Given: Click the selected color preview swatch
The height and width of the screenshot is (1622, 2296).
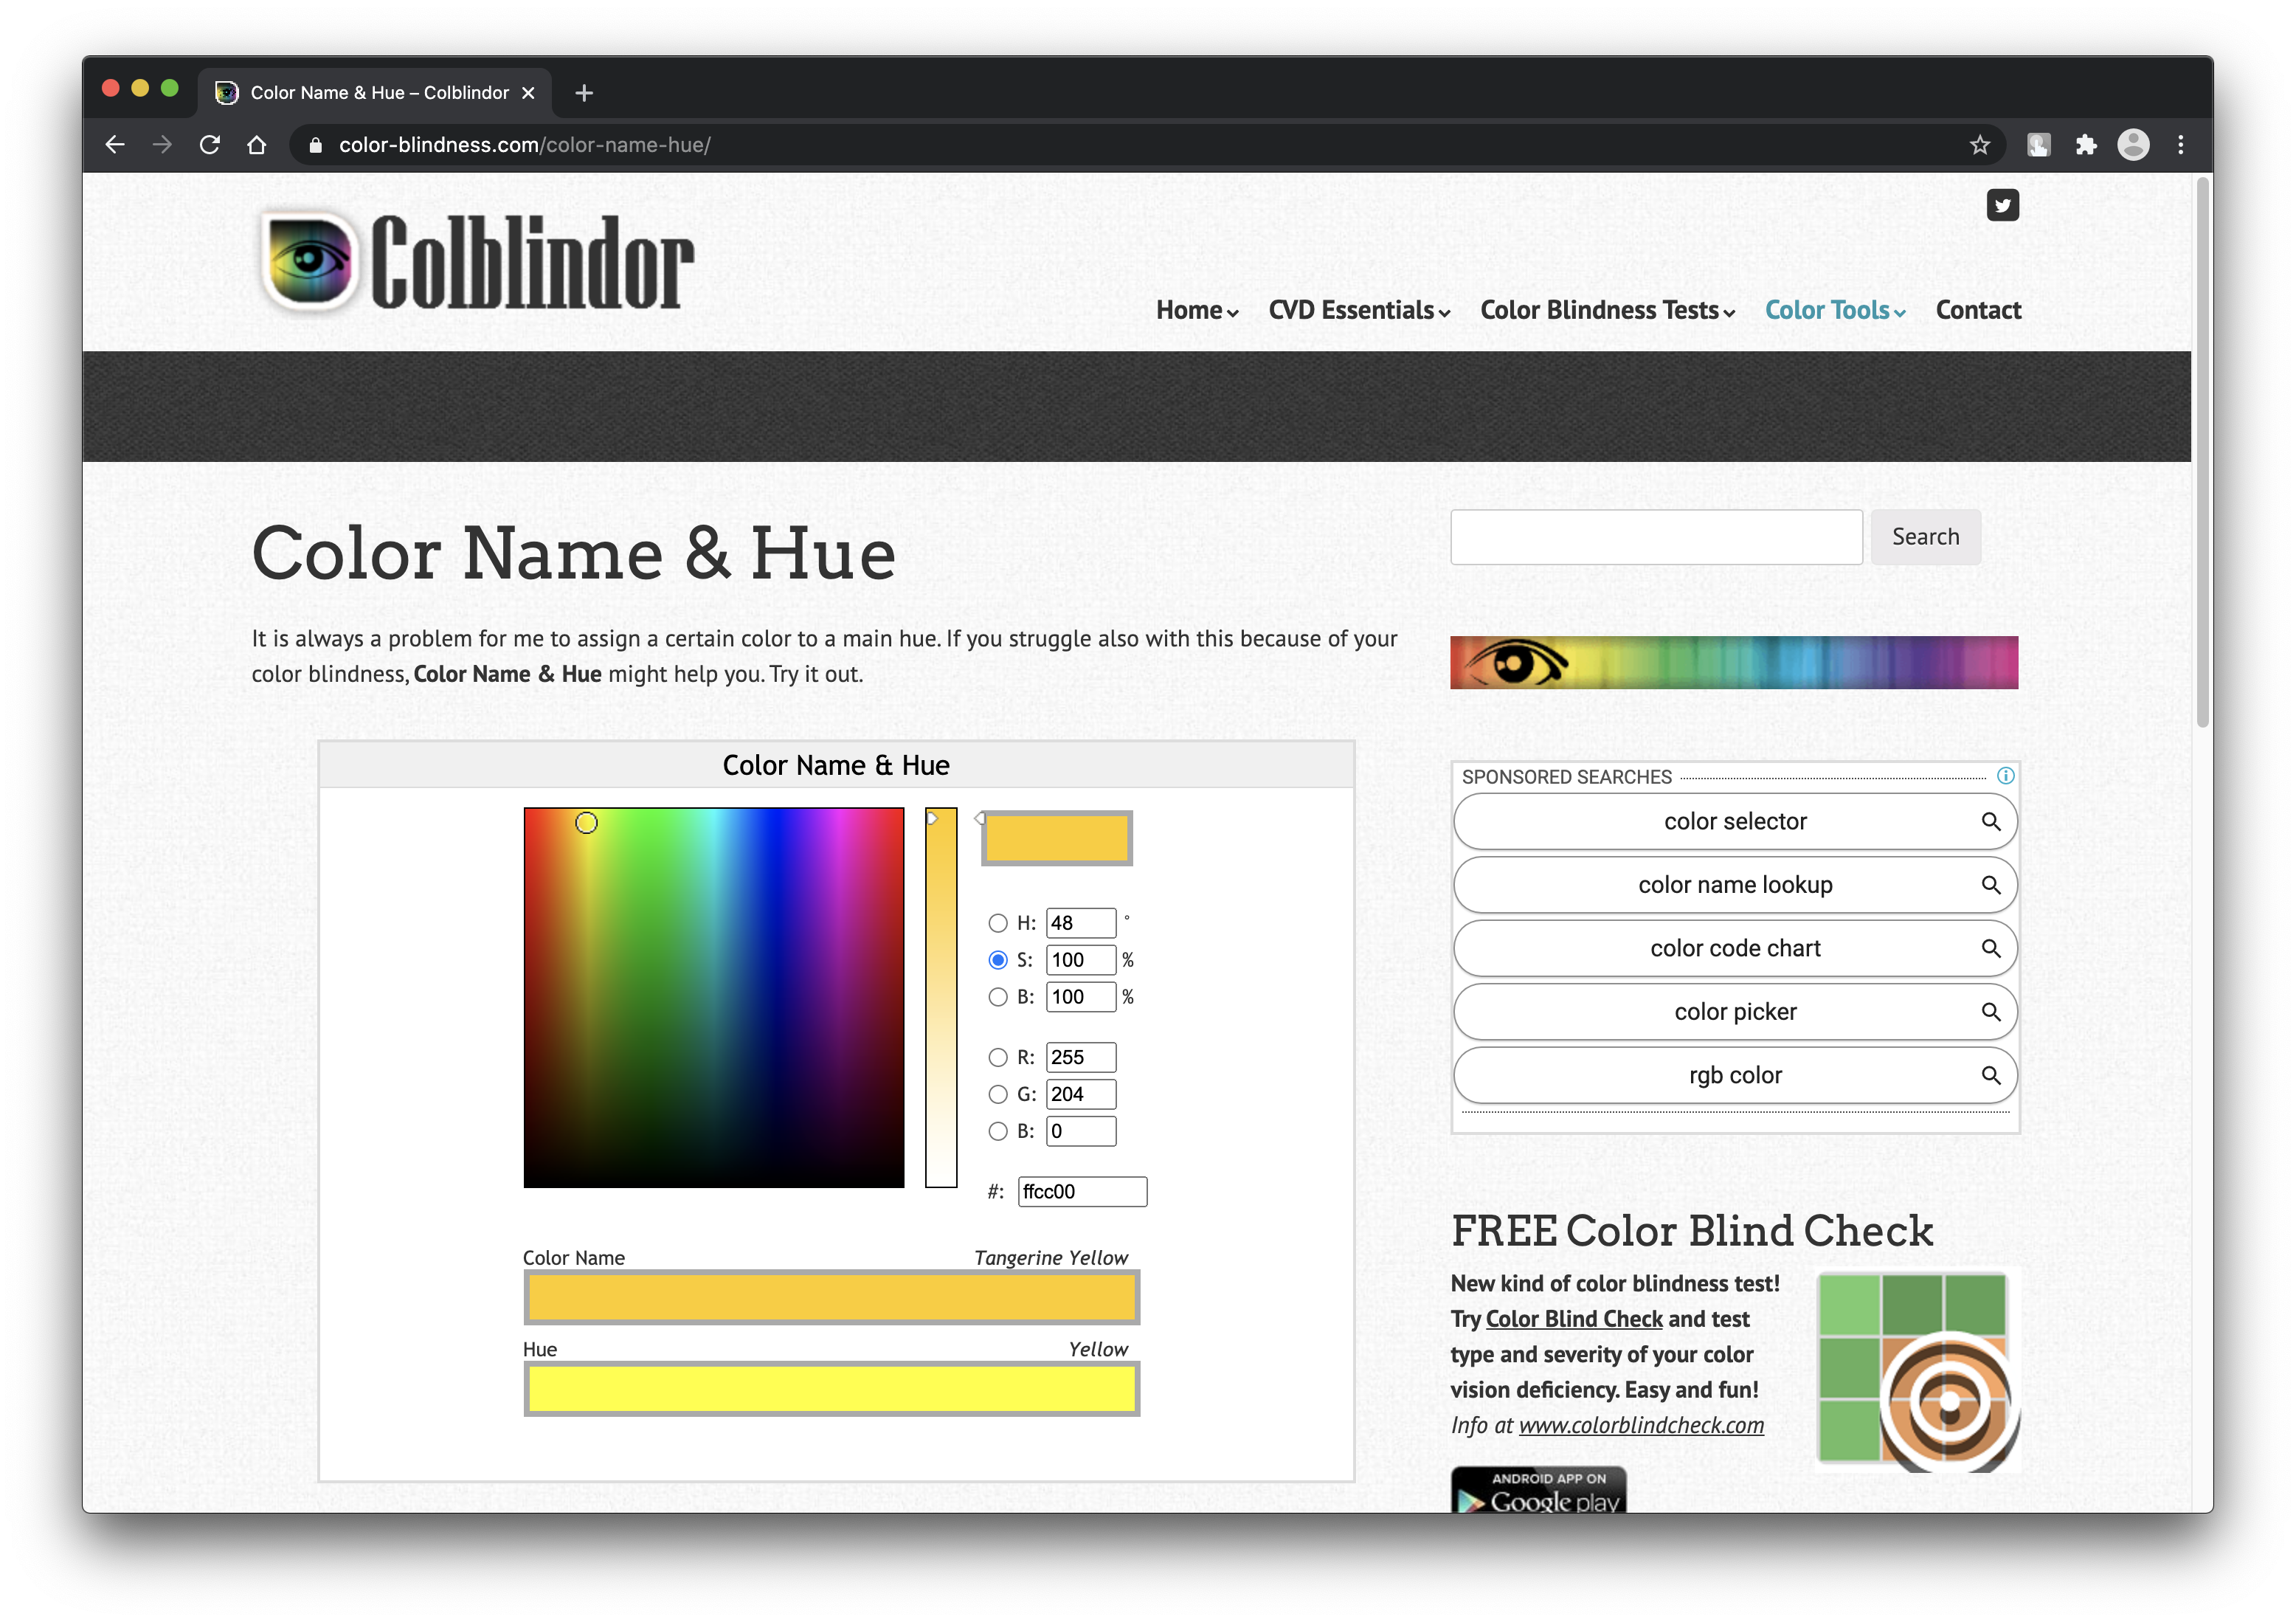Looking at the screenshot, I should tap(1057, 838).
